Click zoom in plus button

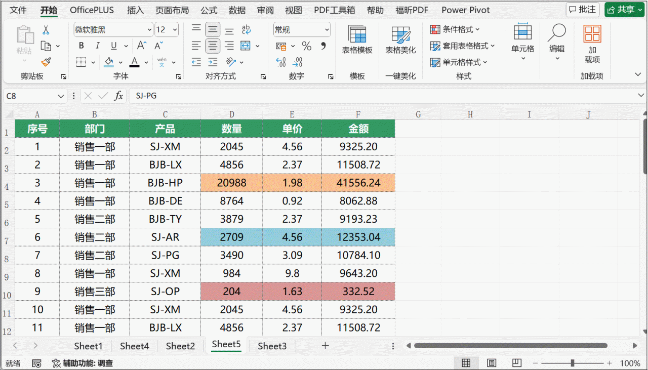[x=610, y=363]
